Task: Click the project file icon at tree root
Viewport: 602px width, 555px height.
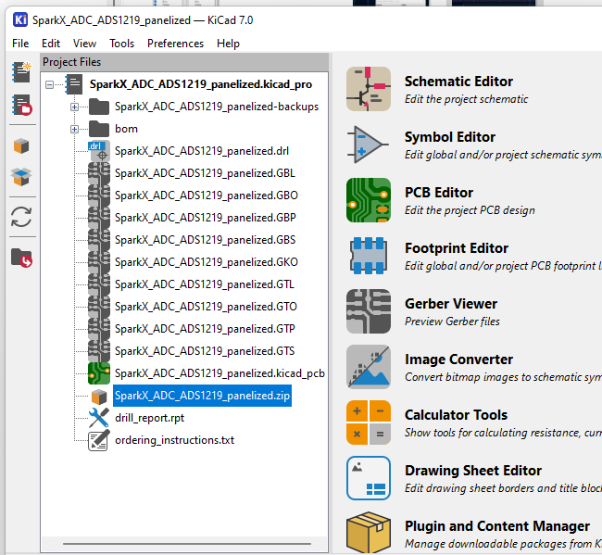Action: click(x=73, y=84)
